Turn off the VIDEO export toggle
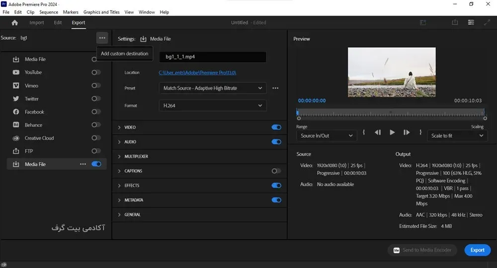This screenshot has height=268, width=497. [276, 127]
